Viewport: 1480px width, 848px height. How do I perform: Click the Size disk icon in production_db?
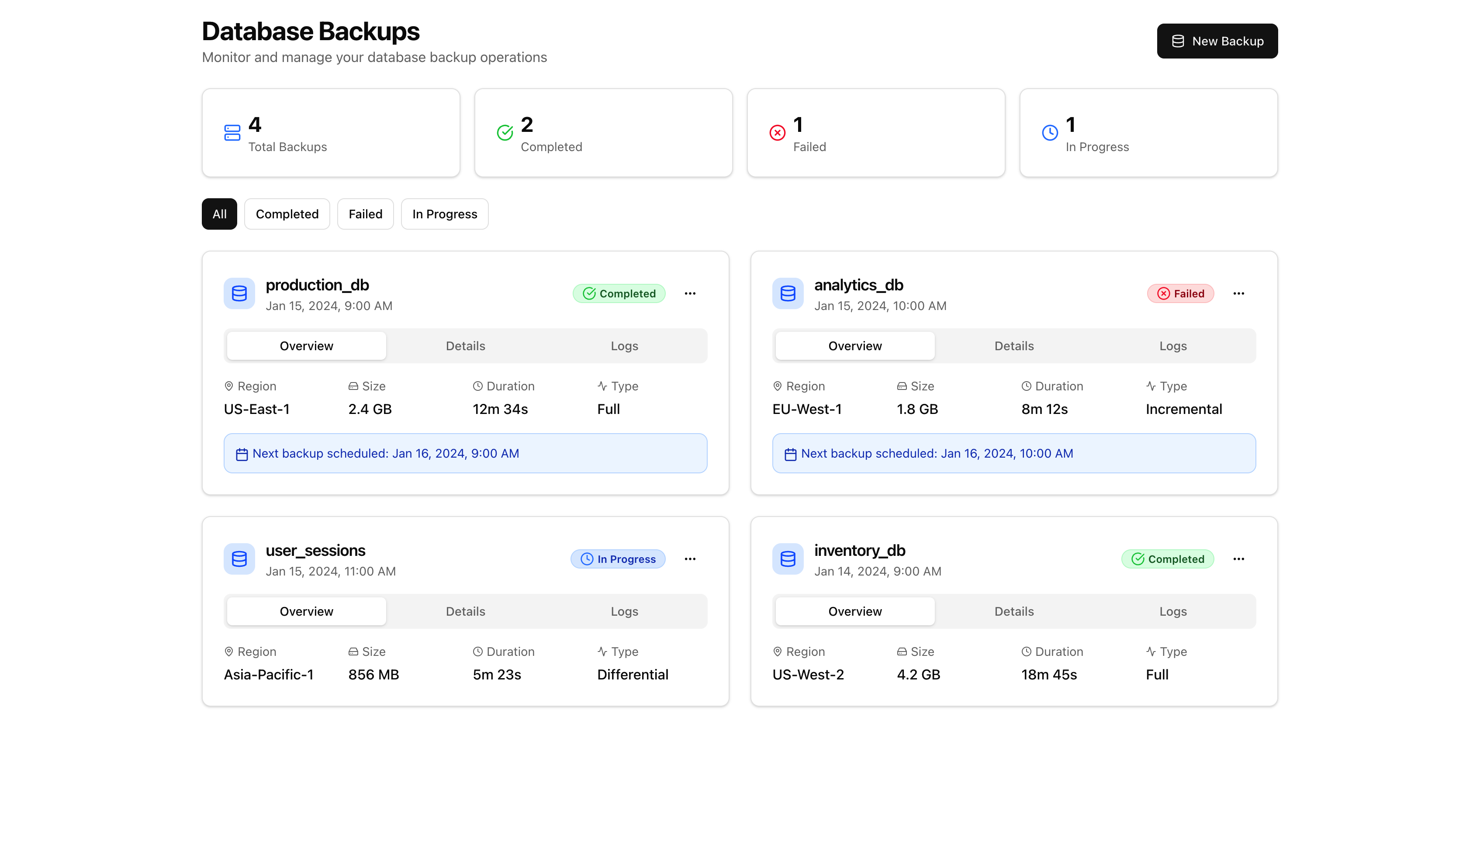point(353,386)
